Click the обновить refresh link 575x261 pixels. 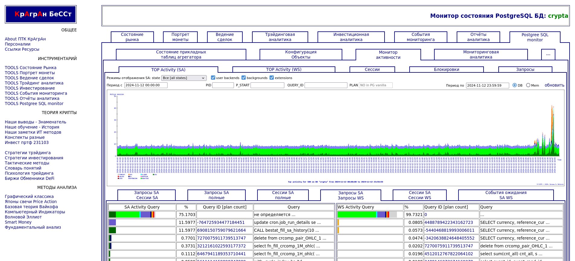(x=554, y=85)
